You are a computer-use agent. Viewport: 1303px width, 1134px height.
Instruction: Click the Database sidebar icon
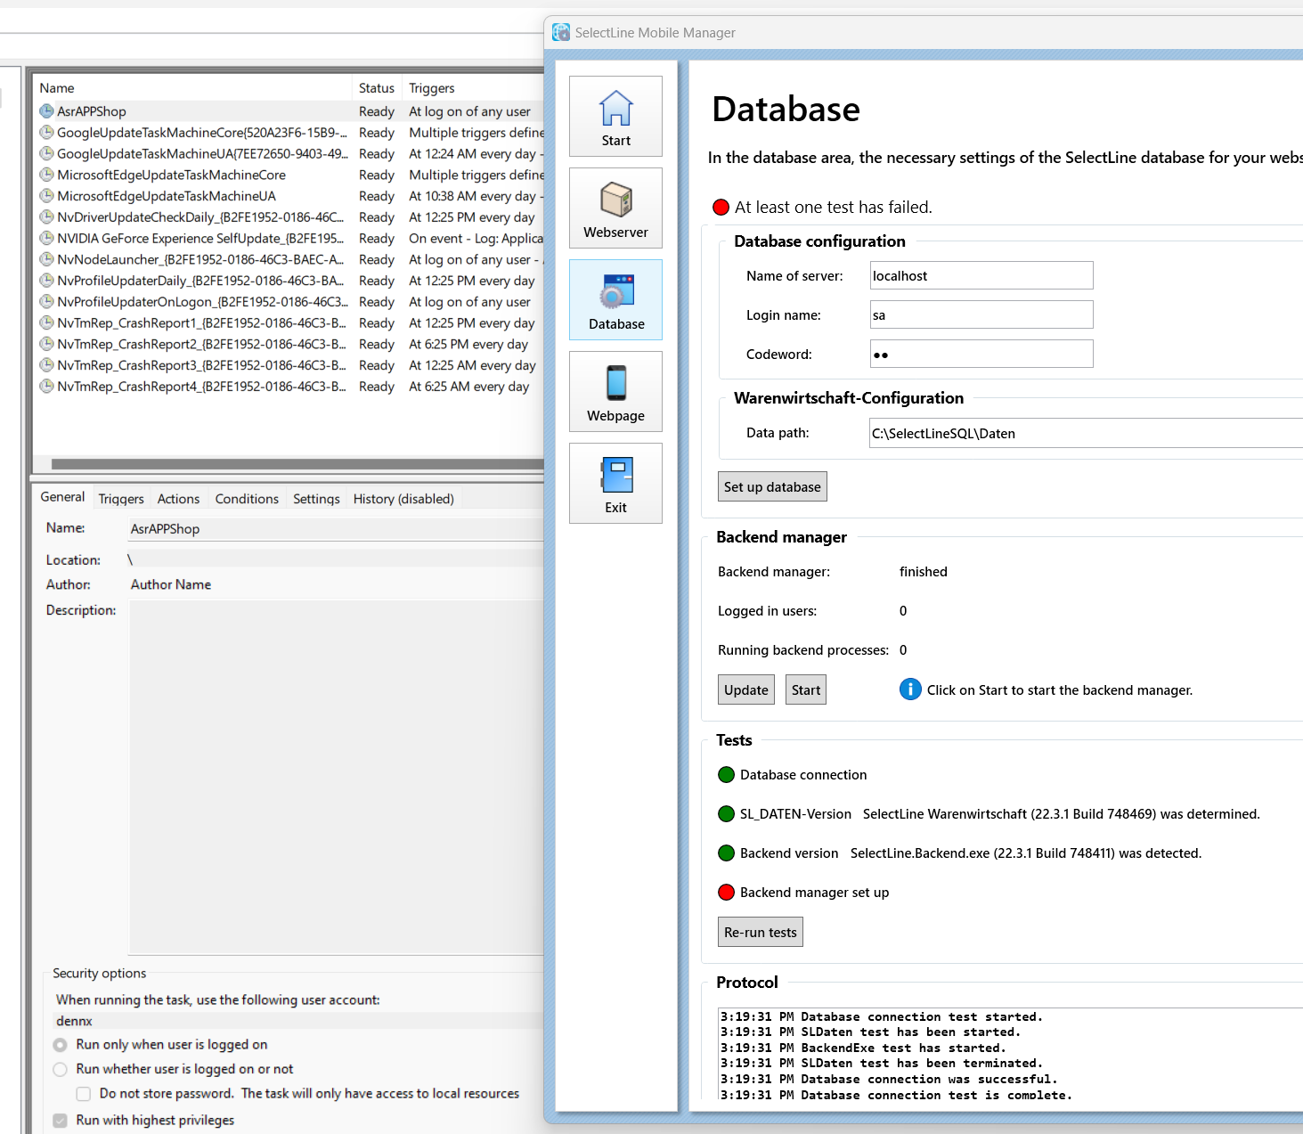click(x=615, y=299)
